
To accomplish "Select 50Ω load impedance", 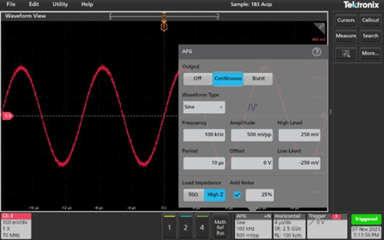I will [193, 195].
